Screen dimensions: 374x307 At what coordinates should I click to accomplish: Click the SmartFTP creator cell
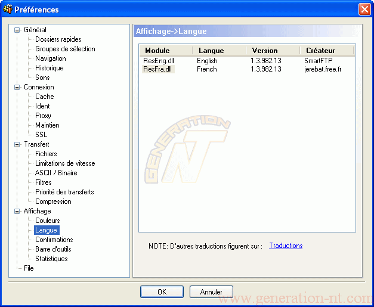pos(319,61)
